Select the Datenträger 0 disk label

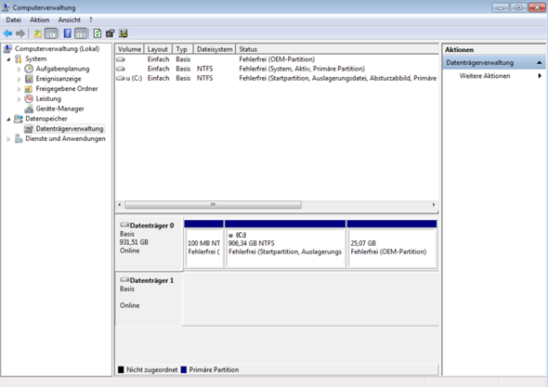coord(151,226)
